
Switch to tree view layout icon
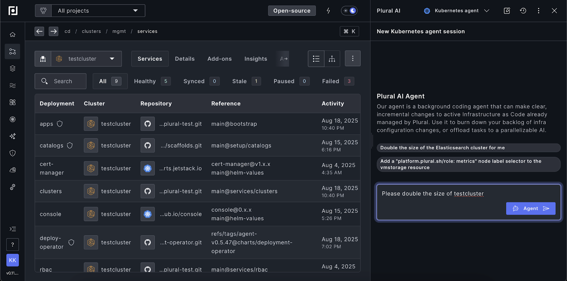(x=332, y=59)
